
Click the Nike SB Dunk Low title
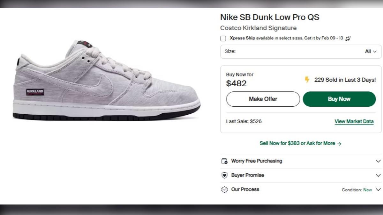(270, 17)
